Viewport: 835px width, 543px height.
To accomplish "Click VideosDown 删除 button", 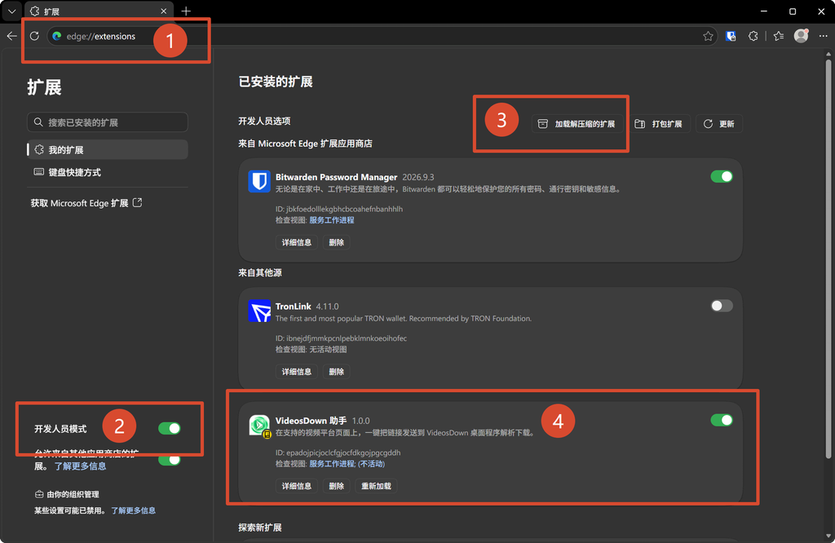I will tap(337, 487).
